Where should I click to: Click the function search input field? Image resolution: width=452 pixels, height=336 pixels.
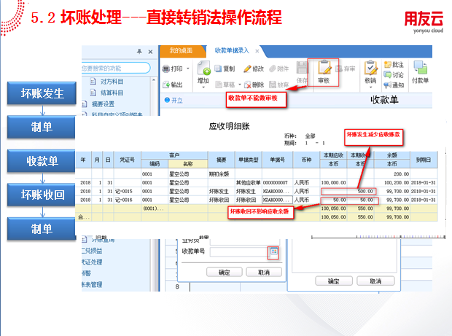click(115, 69)
